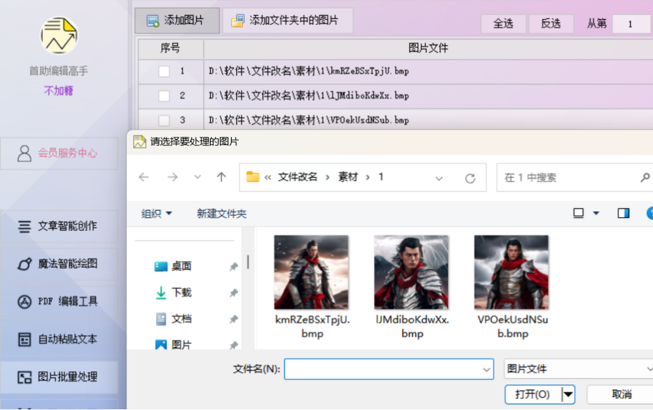Select thumbnail lJMdiboKdwXx.bmp
The height and width of the screenshot is (410, 653).
[x=411, y=287]
